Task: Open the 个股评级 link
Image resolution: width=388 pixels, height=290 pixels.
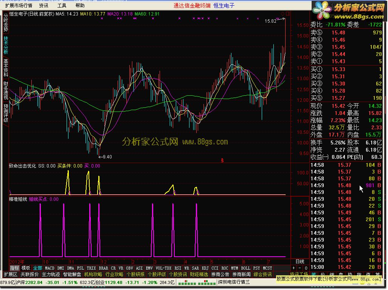Action: pyautogui.click(x=157, y=274)
